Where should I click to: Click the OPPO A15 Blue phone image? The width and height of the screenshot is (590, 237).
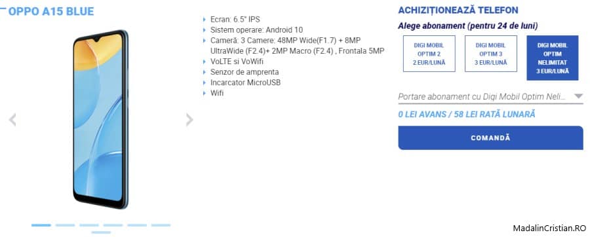[101, 119]
